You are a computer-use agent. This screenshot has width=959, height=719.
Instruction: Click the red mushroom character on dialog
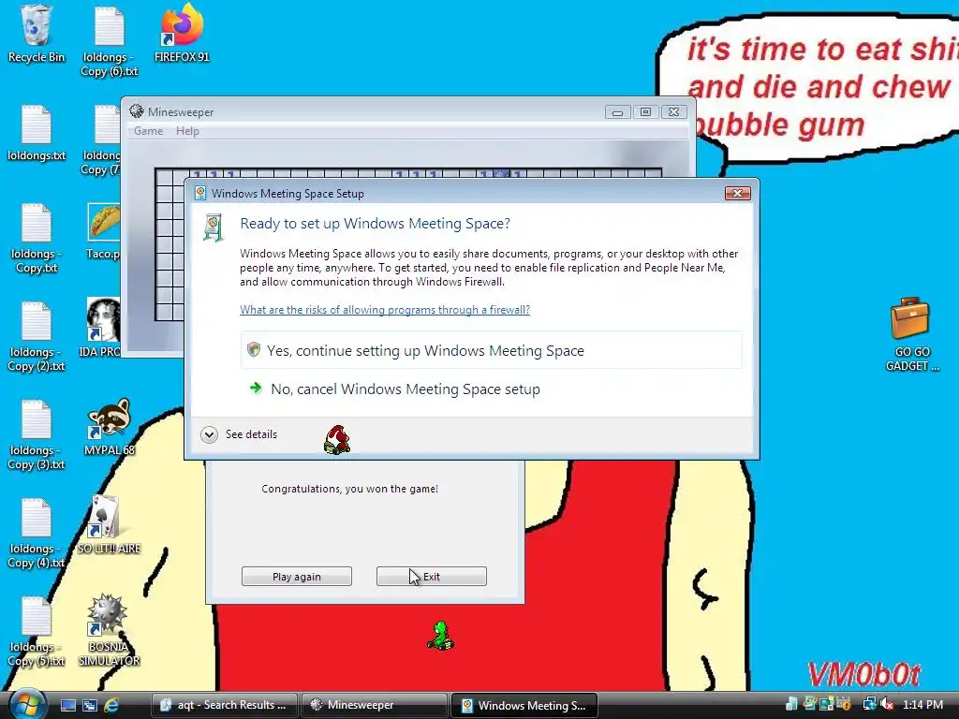click(x=337, y=440)
